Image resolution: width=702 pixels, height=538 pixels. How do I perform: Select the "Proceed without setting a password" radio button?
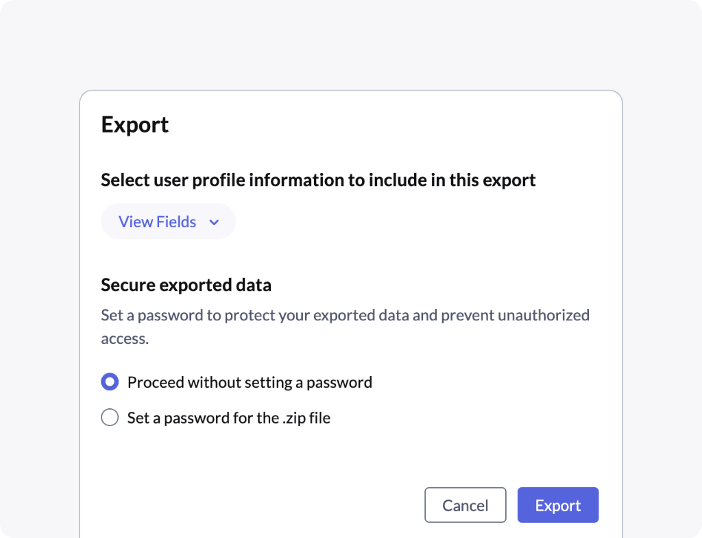pyautogui.click(x=110, y=382)
